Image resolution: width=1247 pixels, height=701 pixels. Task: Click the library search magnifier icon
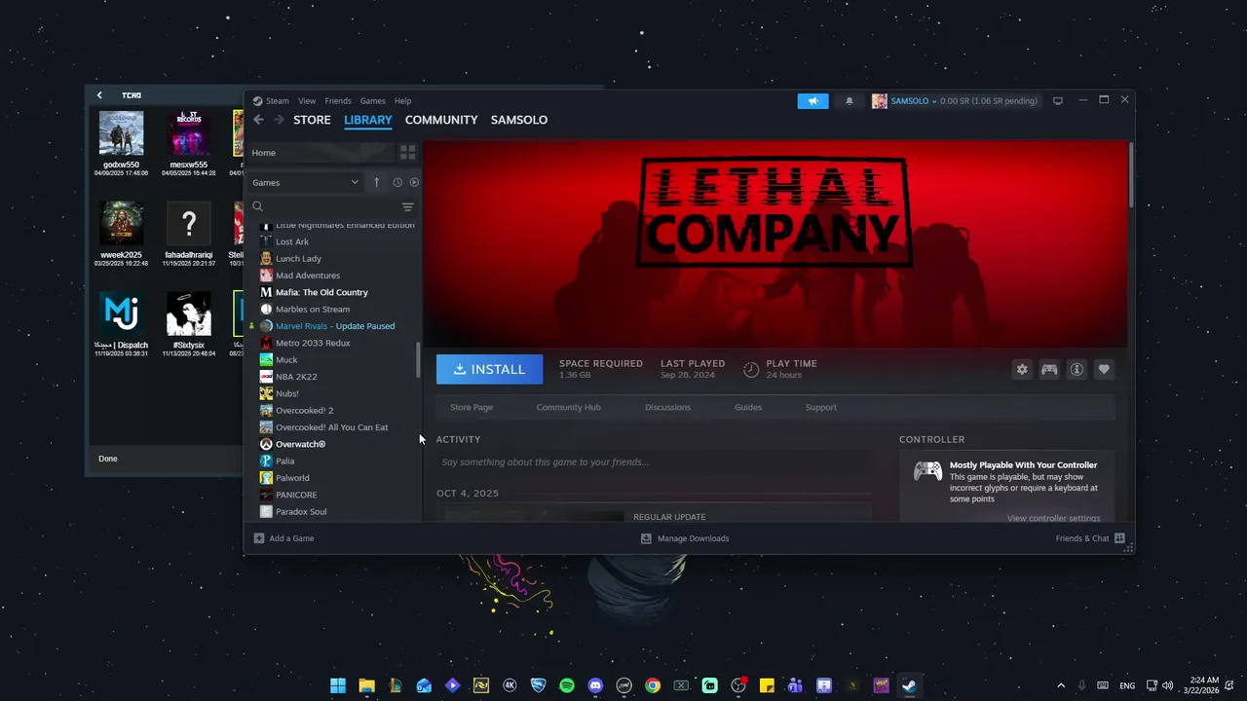click(258, 206)
